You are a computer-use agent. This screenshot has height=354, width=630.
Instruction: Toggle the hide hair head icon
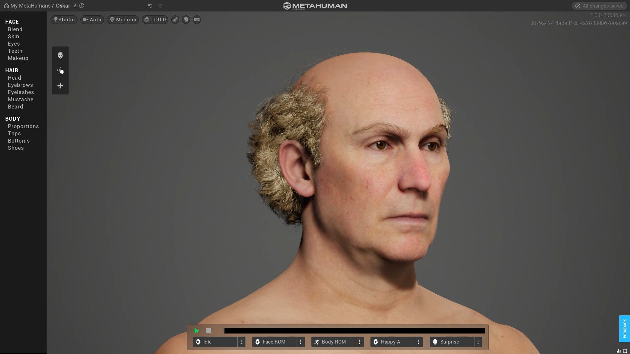[186, 20]
